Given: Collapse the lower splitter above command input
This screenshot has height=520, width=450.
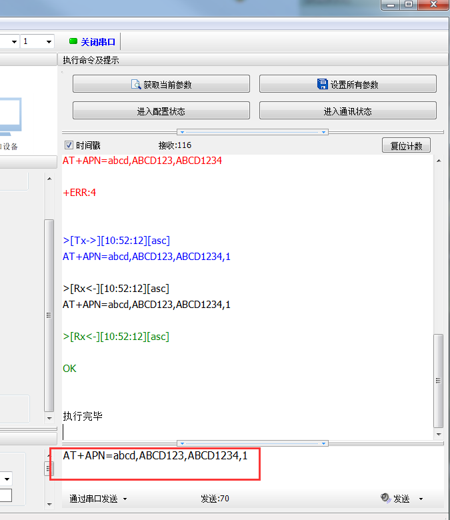Looking at the screenshot, I should pos(253,443).
